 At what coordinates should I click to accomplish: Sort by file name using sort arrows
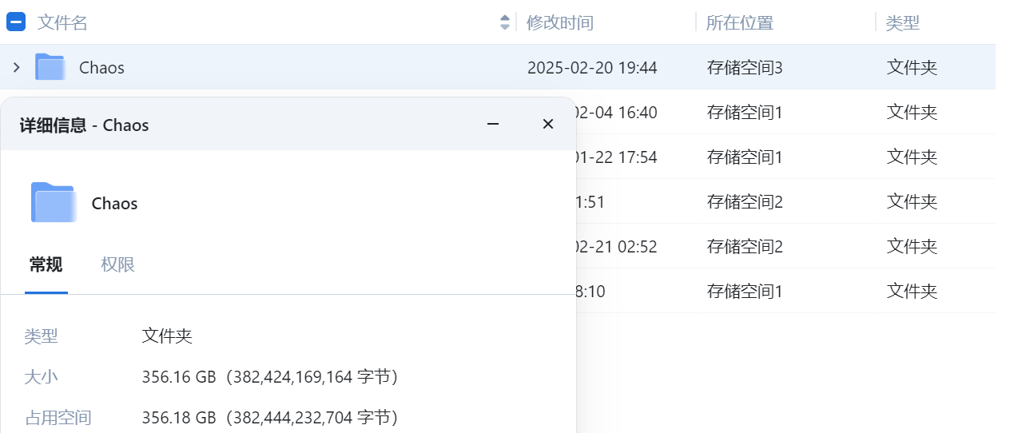(504, 22)
